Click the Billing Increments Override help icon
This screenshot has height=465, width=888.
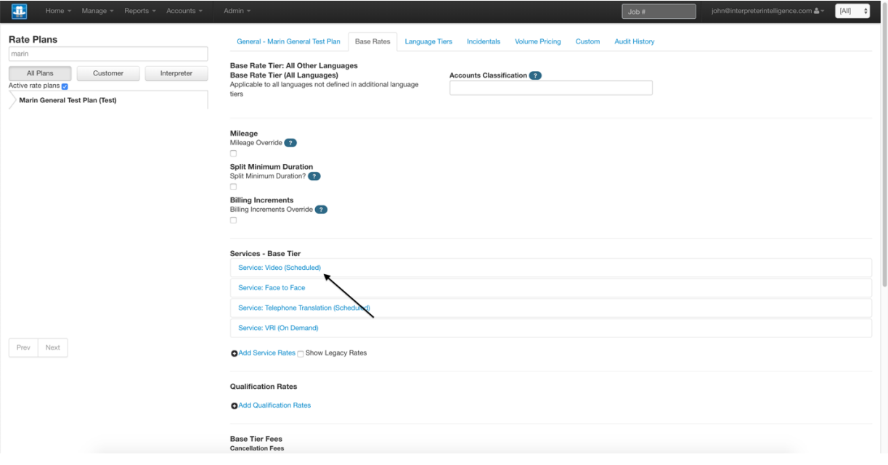click(322, 209)
